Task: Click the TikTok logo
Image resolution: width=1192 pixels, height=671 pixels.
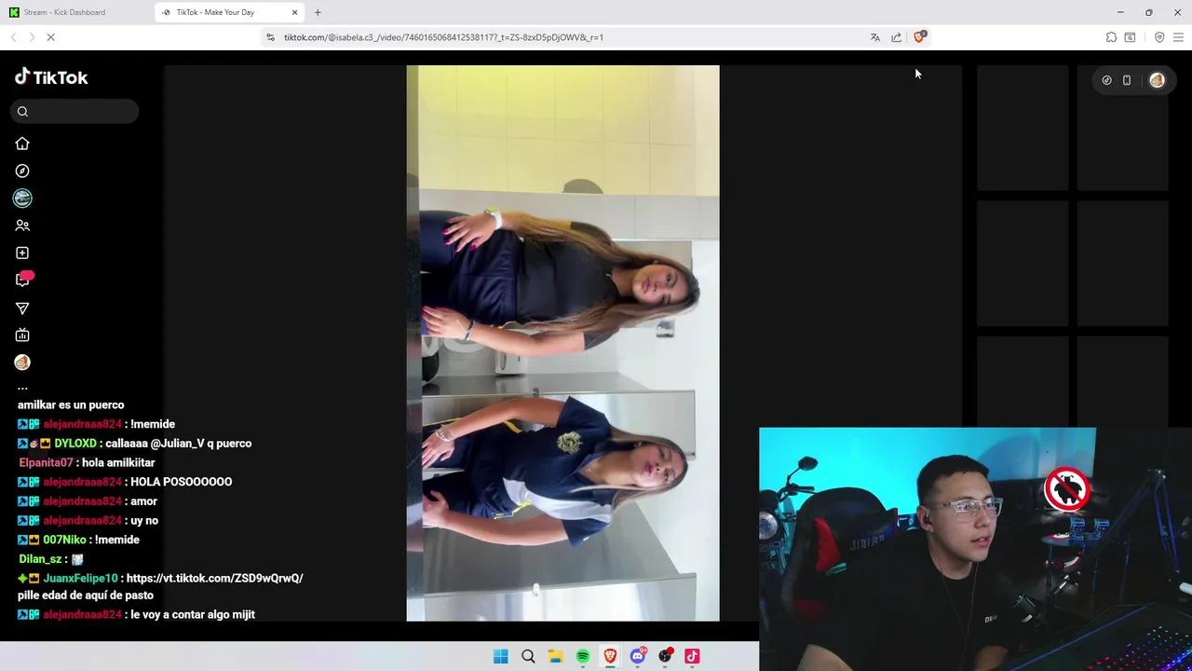Action: pyautogui.click(x=51, y=77)
